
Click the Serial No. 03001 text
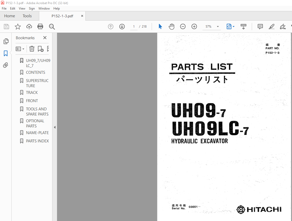click(x=186, y=207)
